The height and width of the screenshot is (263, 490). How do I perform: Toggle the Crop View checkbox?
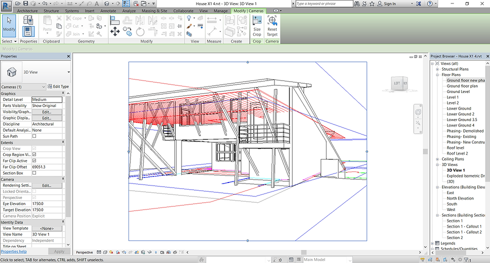(x=34, y=148)
